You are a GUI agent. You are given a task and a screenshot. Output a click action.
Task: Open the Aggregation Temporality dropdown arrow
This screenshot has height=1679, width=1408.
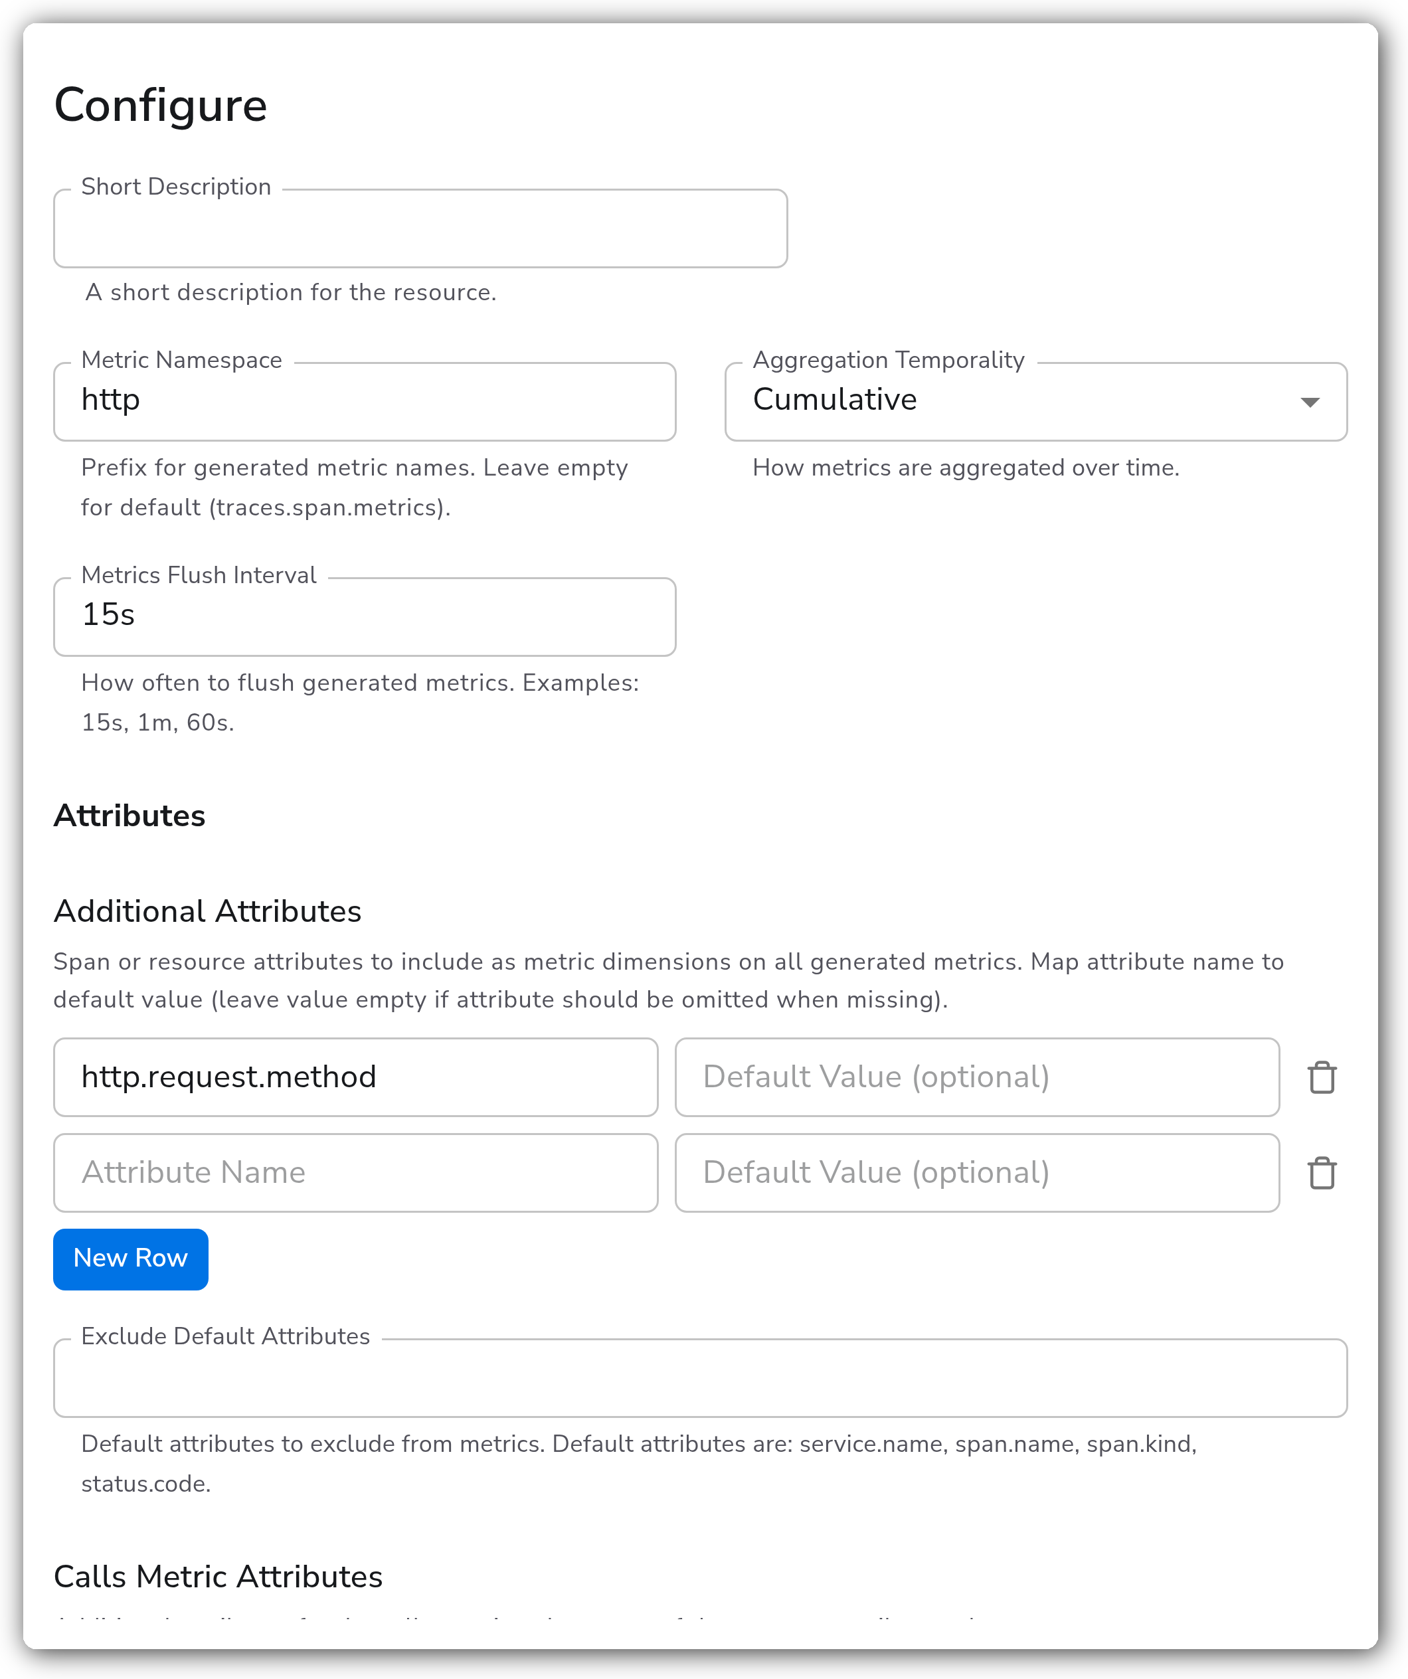(x=1309, y=402)
